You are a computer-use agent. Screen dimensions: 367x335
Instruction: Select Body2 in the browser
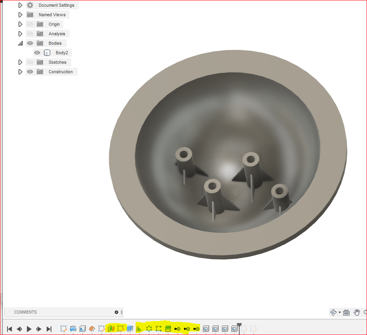[x=62, y=53]
